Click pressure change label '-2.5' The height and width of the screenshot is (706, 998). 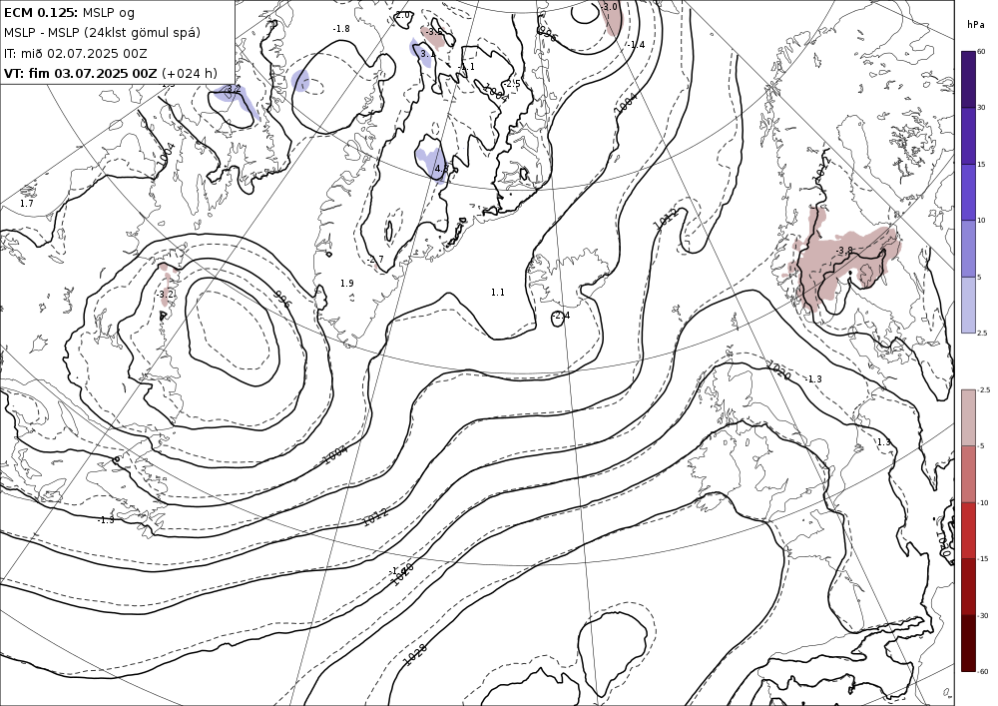(x=512, y=84)
